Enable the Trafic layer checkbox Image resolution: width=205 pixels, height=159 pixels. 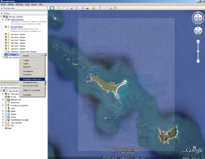click(x=6, y=108)
